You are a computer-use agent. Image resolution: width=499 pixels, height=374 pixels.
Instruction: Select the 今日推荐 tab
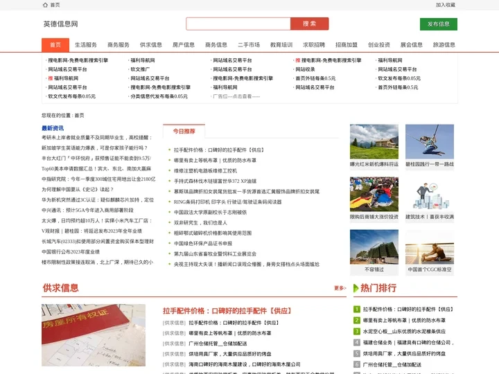184,131
